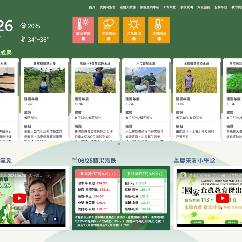Click the thermometer icon beside 34°~36°
The image size is (242, 242).
[23, 39]
